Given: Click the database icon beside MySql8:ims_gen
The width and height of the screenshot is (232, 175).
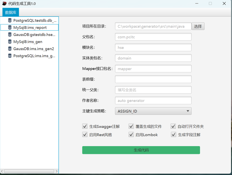Looking at the screenshot, I should point(10,42).
